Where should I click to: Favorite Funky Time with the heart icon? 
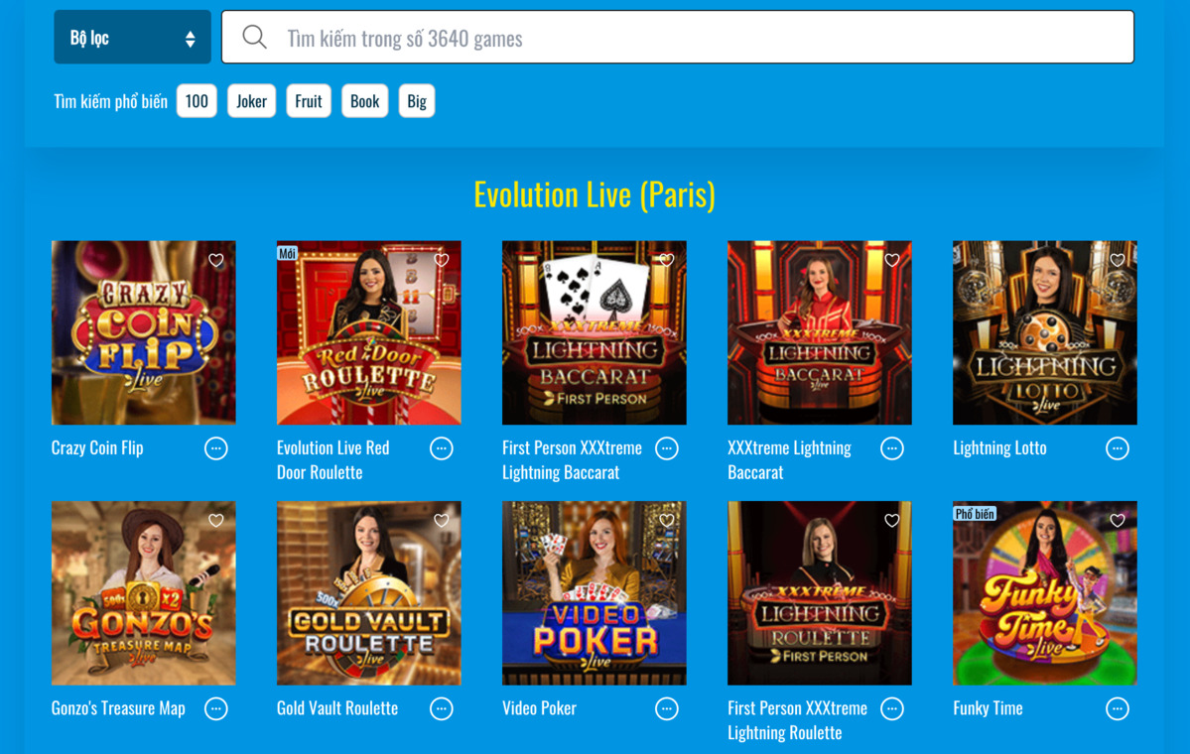click(1117, 520)
